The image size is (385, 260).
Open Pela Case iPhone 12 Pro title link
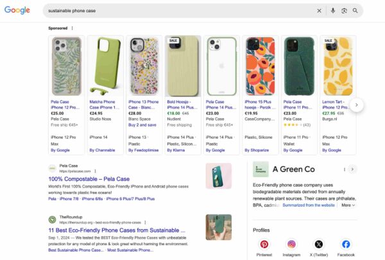(x=65, y=105)
